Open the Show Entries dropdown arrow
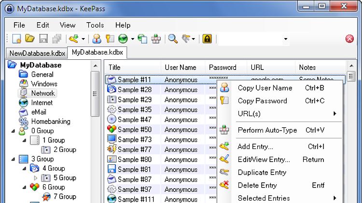 (x=194, y=39)
